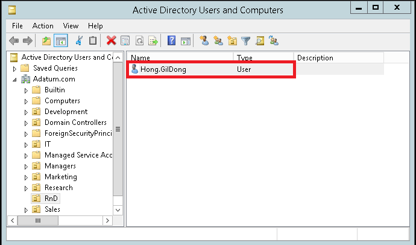Expand the Managers OU

tap(26, 167)
